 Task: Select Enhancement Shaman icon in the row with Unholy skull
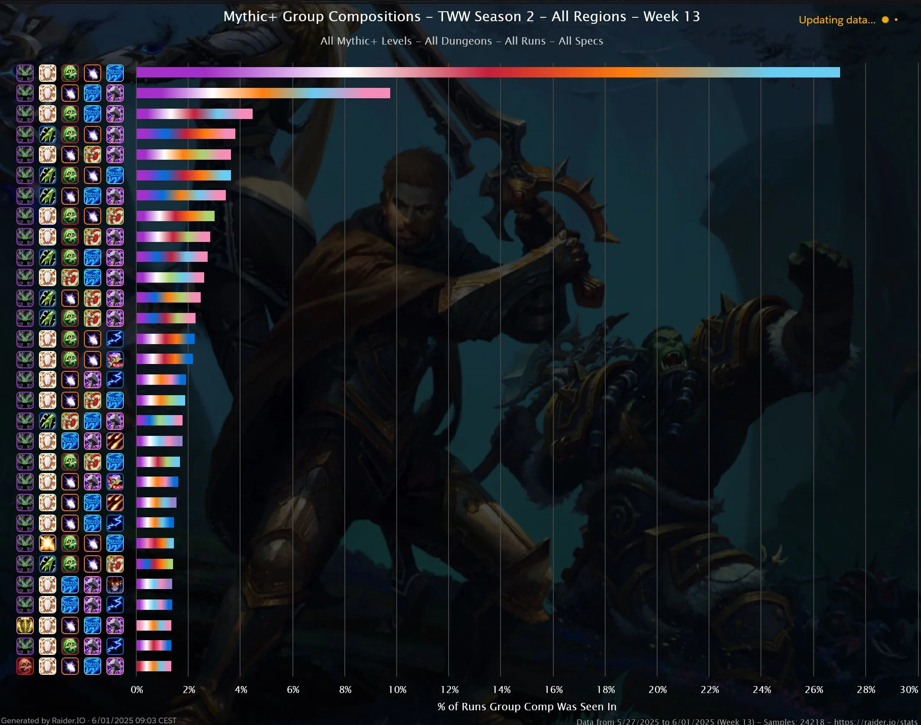click(x=115, y=359)
